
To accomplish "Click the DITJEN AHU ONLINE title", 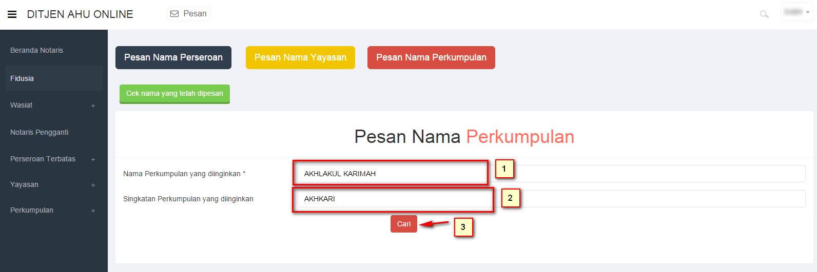I will point(80,14).
